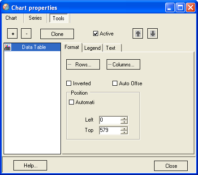
Task: Check the Automatic position option
Action: (71, 102)
